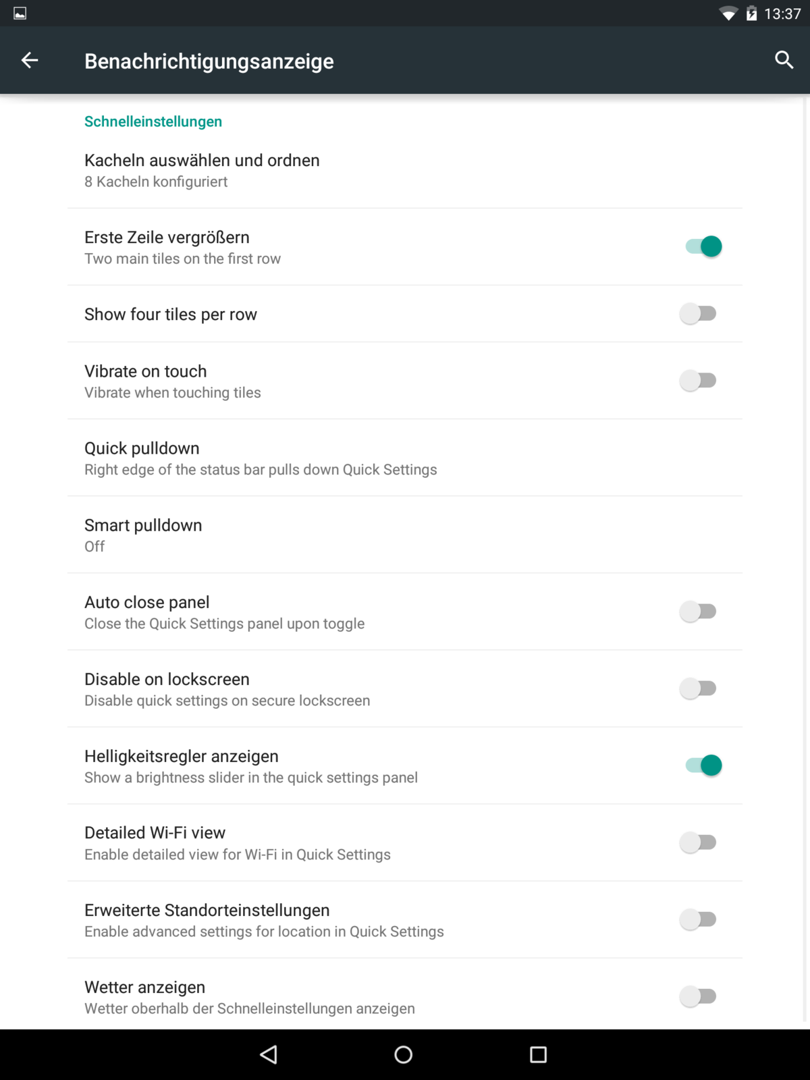This screenshot has width=810, height=1080.
Task: Open Smart pulldown setting
Action: [x=143, y=535]
